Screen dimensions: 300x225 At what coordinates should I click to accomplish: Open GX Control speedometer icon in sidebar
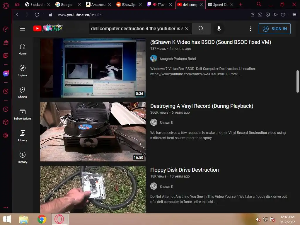tap(6, 29)
